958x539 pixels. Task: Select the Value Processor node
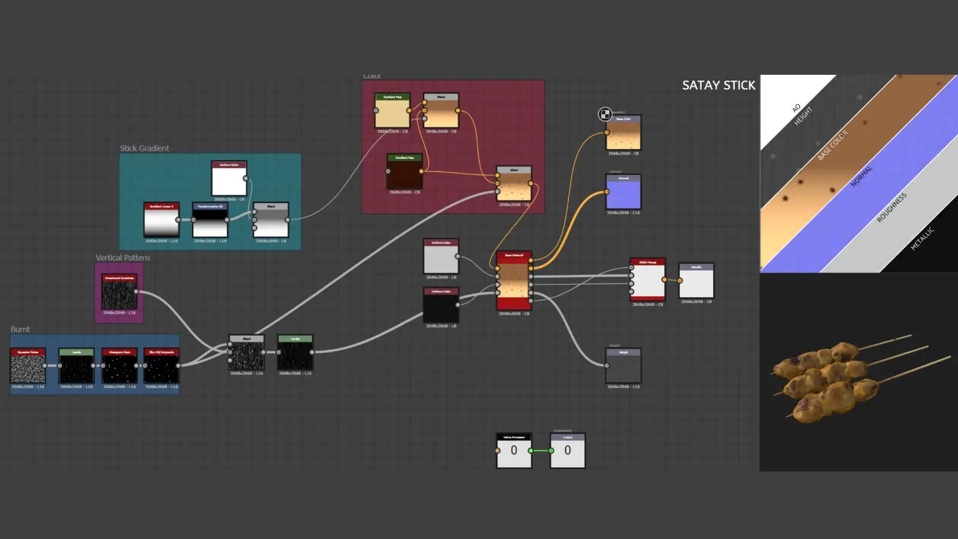click(514, 450)
